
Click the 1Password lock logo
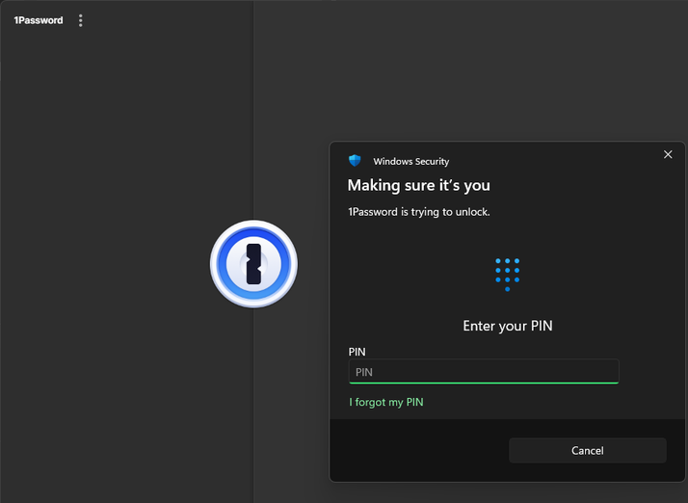click(253, 264)
